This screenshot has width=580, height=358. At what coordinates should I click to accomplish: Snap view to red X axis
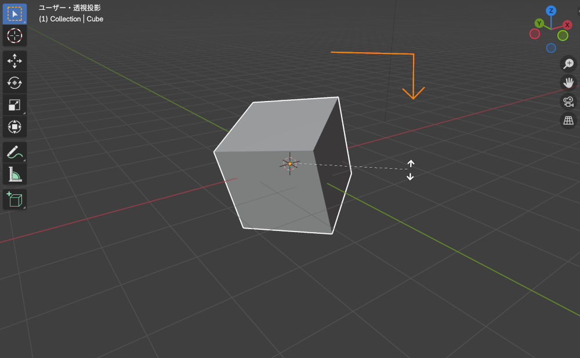pyautogui.click(x=567, y=25)
